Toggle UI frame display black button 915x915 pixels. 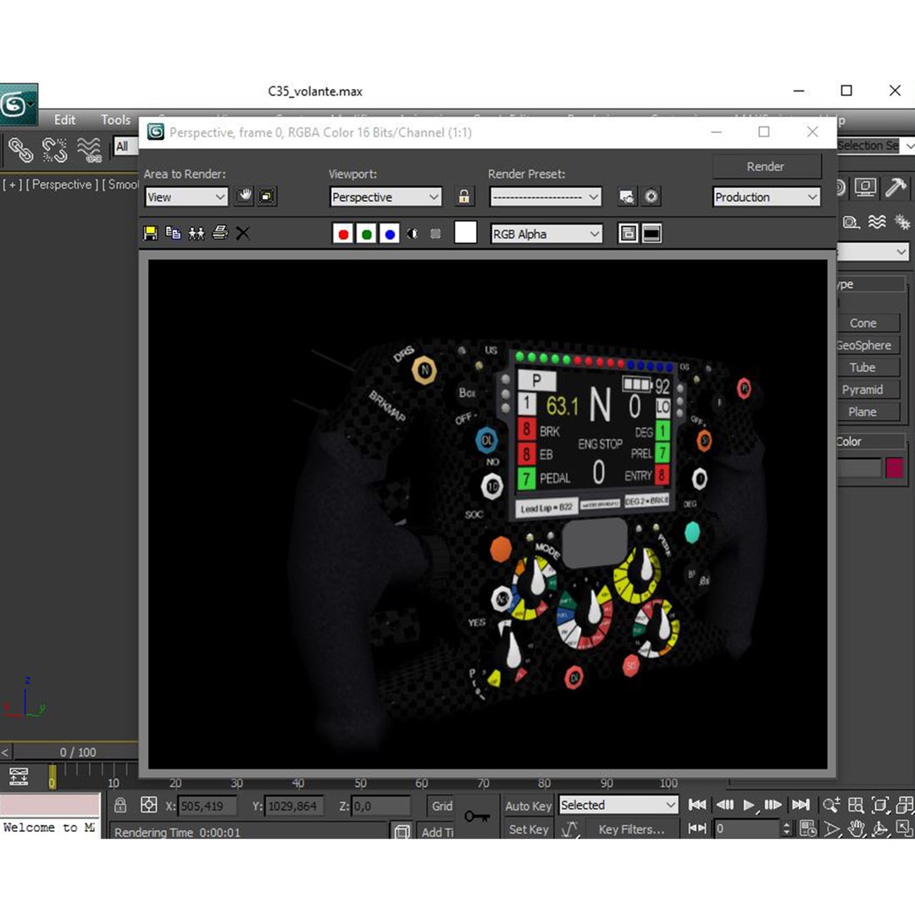(652, 234)
